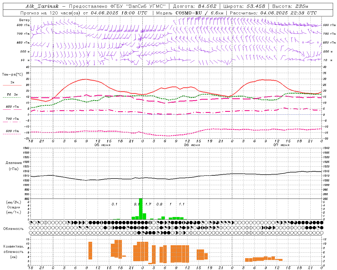Click the (мм/3ч.) precipitation unit label
This screenshot has height=270, width=337.
click(x=14, y=202)
